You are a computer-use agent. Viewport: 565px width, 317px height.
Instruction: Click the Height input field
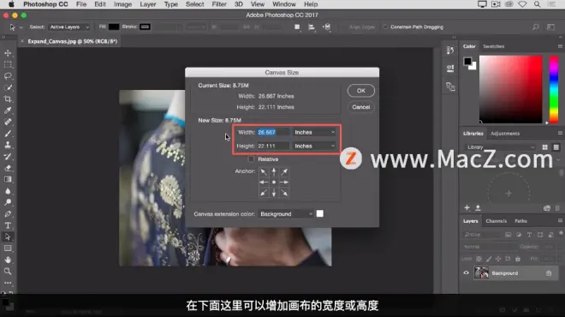pos(273,146)
